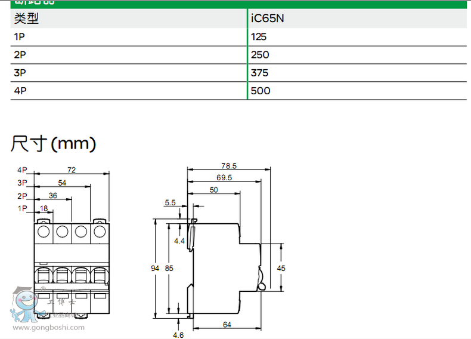This screenshot has height=339, width=471.
Task: Click the 78.5 depth dimension label
Action: point(230,165)
